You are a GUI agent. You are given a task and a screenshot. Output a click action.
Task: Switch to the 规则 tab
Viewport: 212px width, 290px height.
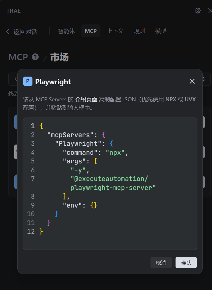(139, 31)
